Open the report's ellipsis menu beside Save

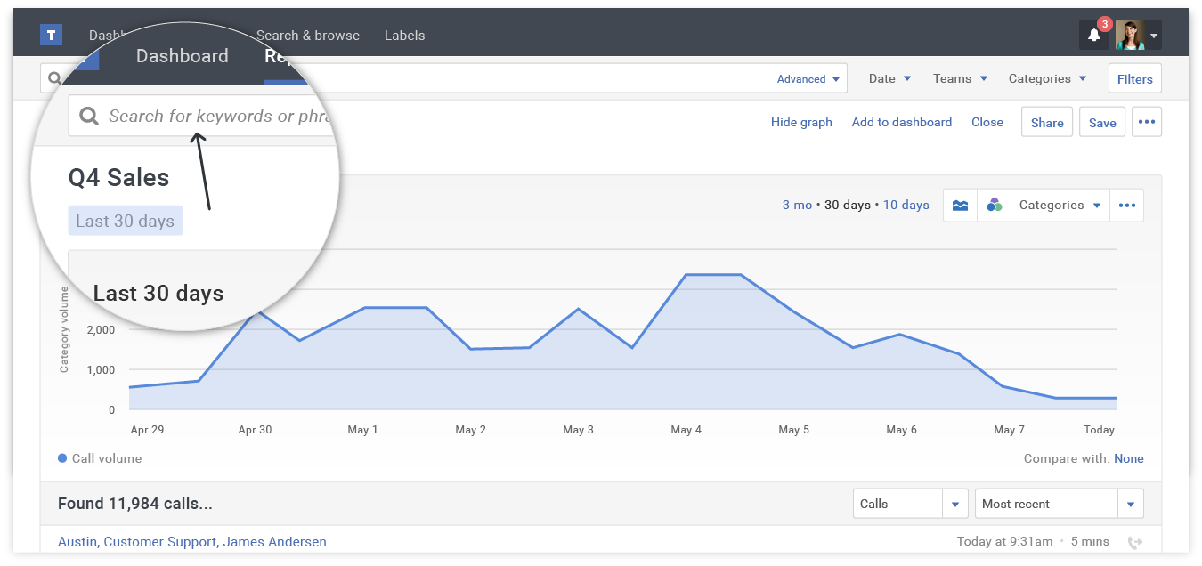click(1146, 121)
